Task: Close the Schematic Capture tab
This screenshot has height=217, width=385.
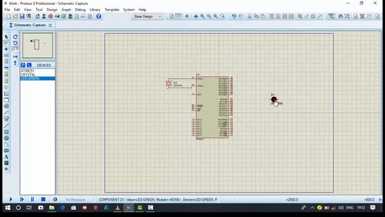Action: tap(51, 25)
